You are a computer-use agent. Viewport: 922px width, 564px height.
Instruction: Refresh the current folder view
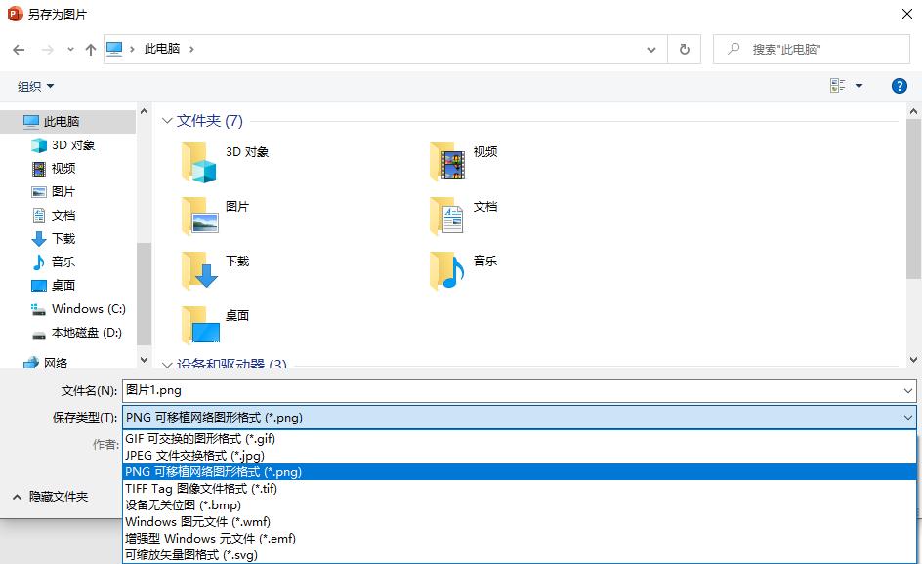point(685,50)
